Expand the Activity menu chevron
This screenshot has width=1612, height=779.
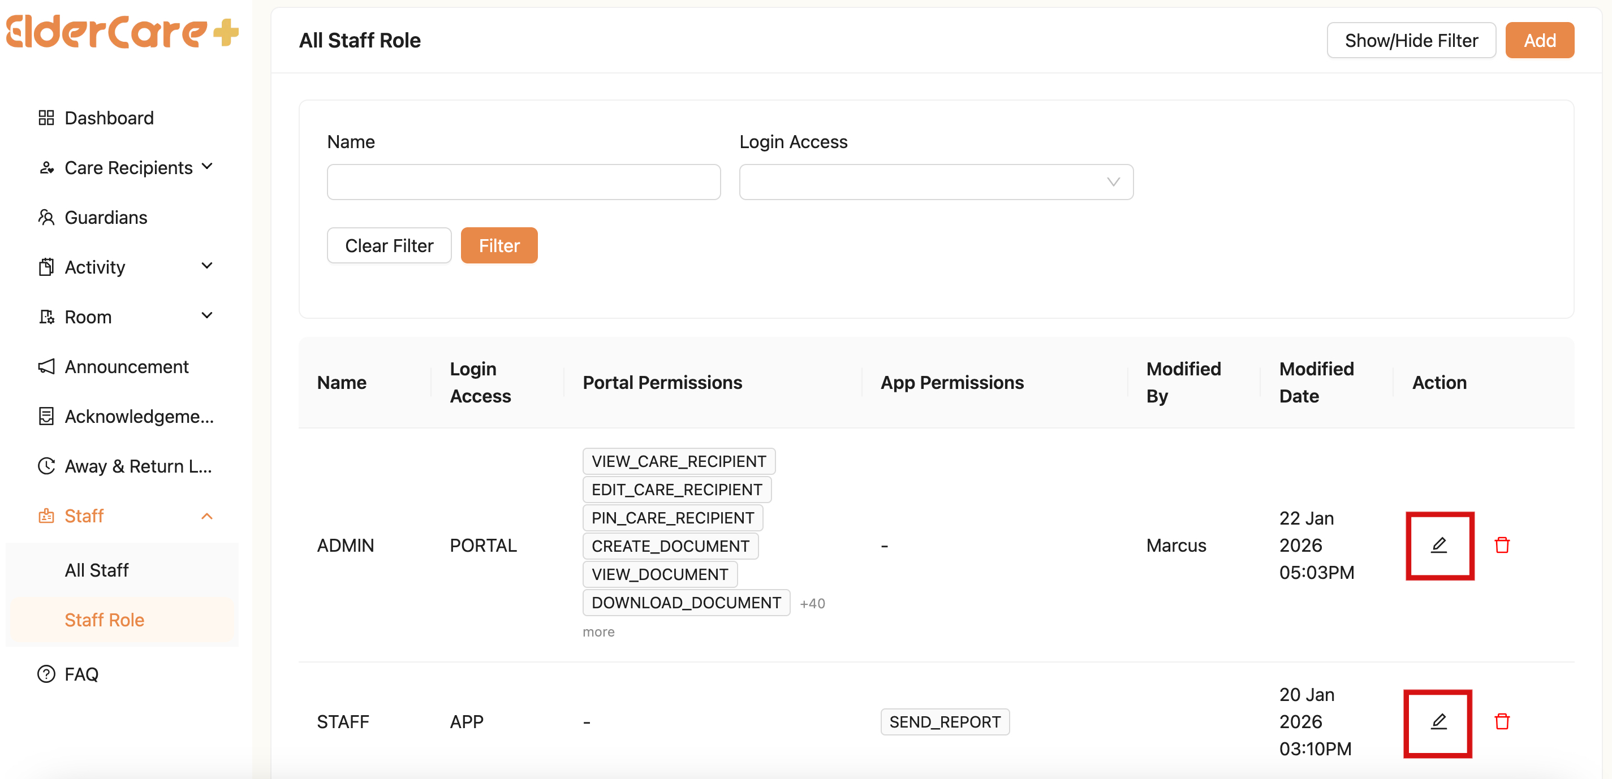pyautogui.click(x=207, y=266)
